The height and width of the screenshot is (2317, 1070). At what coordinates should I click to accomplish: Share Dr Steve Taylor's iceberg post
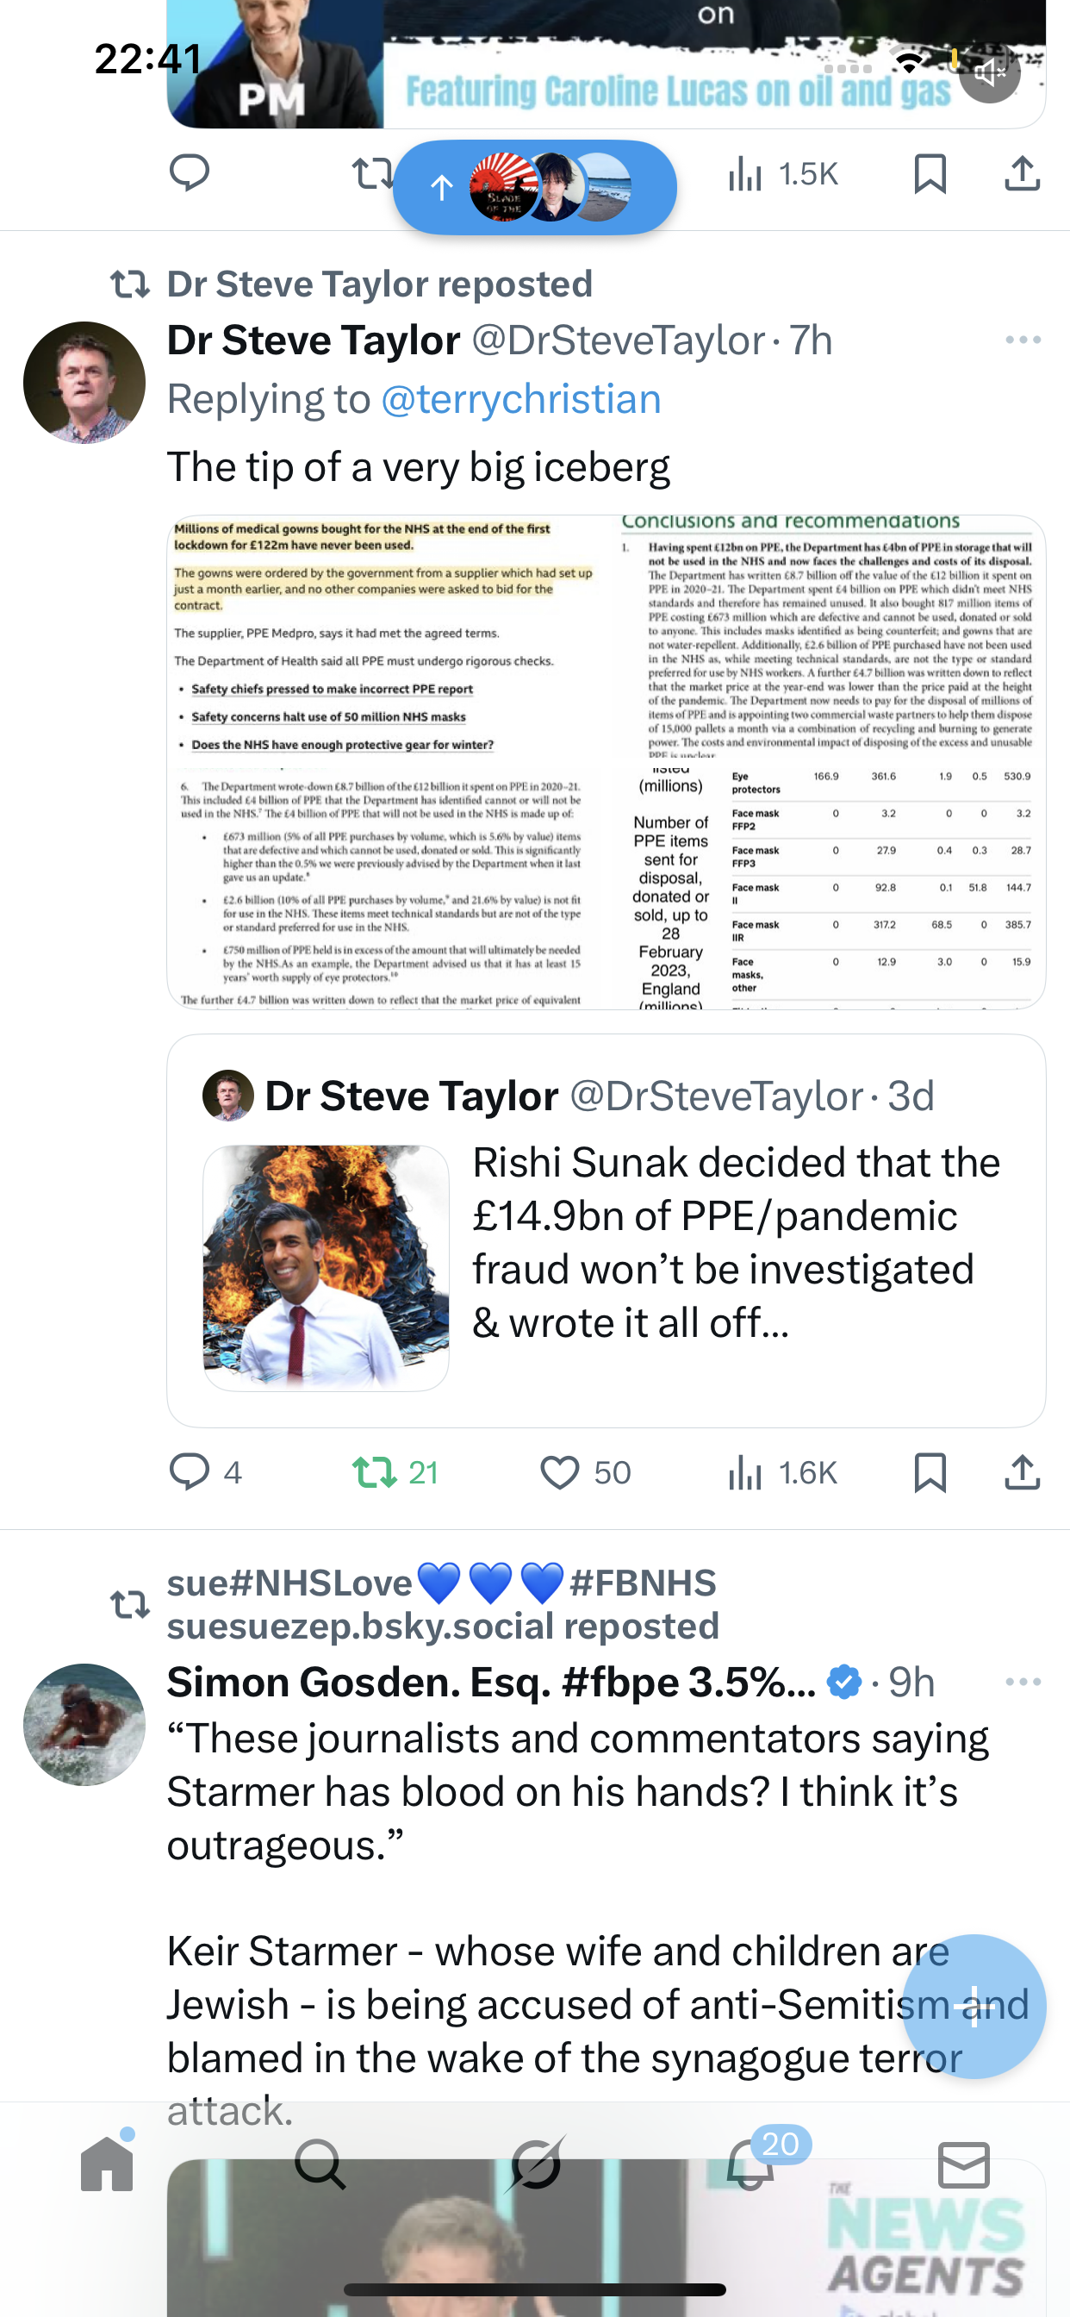(1023, 1473)
